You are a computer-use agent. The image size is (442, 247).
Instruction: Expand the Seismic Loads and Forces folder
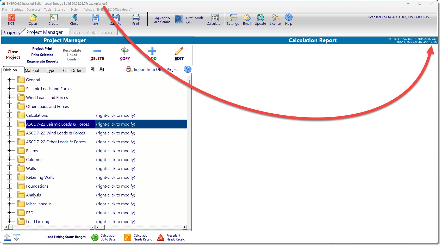pyautogui.click(x=9, y=89)
